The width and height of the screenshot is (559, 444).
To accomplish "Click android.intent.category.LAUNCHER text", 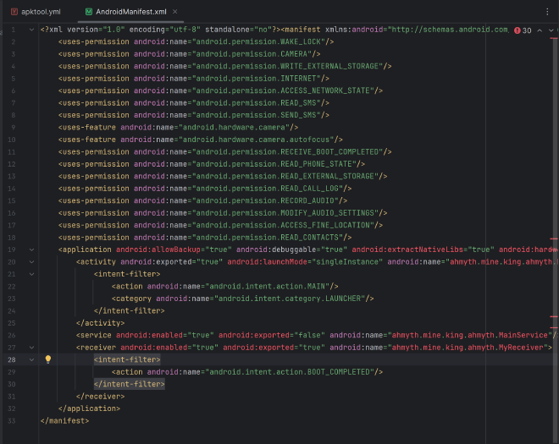I will click(x=290, y=299).
